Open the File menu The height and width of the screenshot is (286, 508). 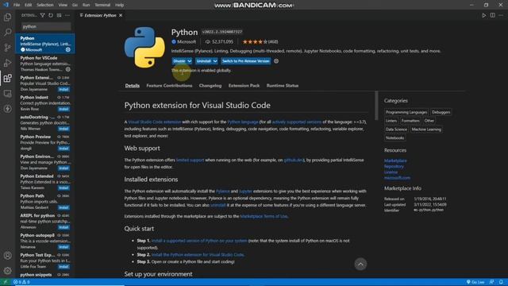17,5
